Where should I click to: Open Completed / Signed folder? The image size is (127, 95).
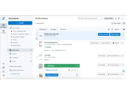coord(19,37)
